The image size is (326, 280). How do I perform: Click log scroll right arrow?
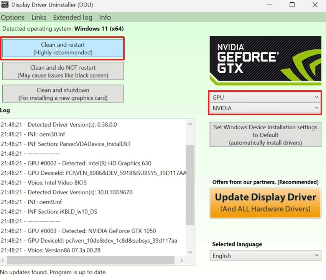pyautogui.click(x=181, y=260)
